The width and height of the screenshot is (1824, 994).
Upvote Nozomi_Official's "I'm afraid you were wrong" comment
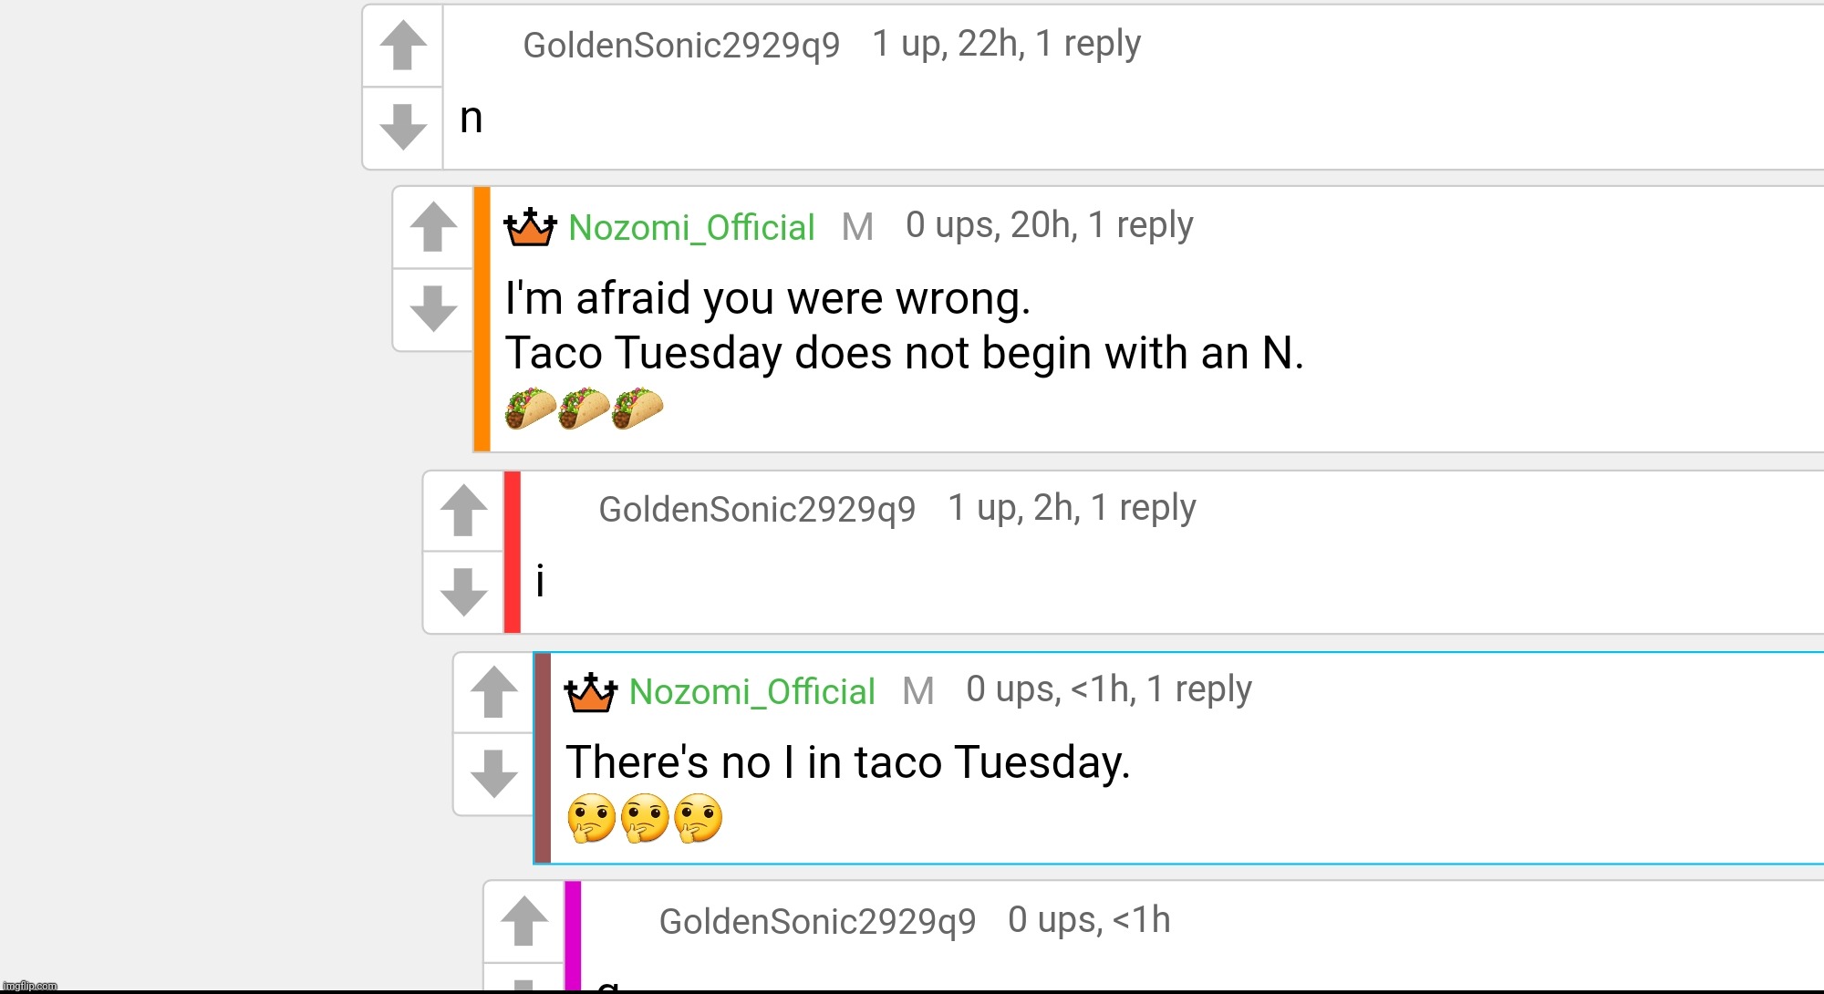coord(433,227)
